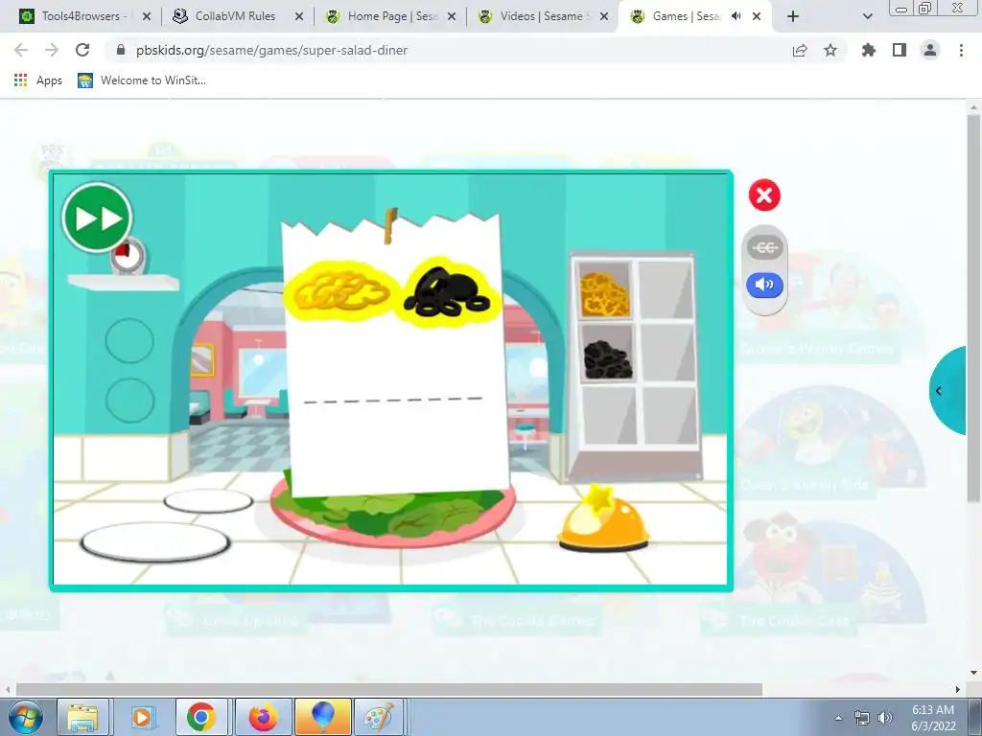Open the Apps bookmarks shortcut
982x736 pixels.
coord(38,80)
